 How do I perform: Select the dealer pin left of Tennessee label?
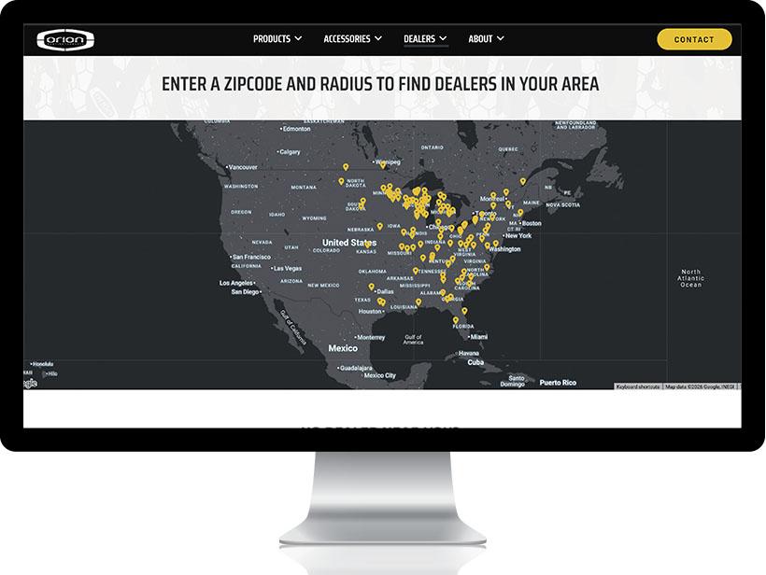coord(416,271)
